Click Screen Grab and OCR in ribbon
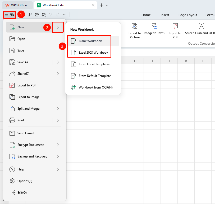Image resolution: width=215 pixels, height=204 pixels. 200,29
